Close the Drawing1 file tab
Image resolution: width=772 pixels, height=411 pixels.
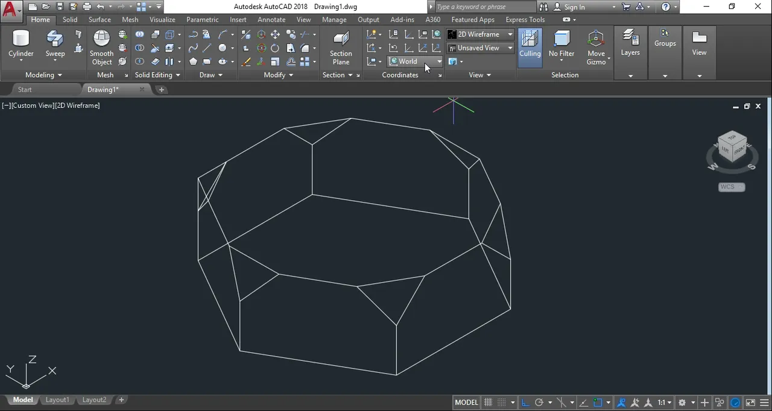(x=142, y=89)
